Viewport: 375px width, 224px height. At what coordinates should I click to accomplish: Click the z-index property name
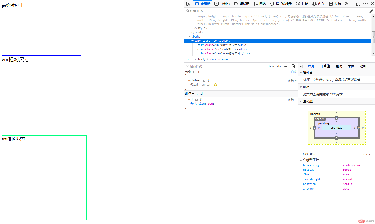click(309, 189)
